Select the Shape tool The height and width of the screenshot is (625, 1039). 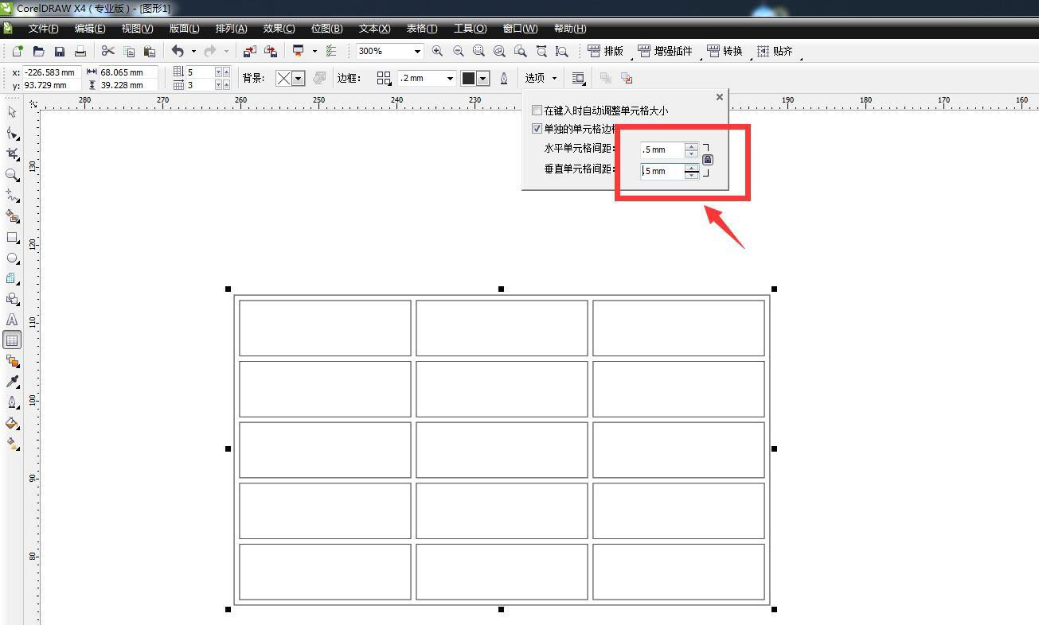[x=12, y=132]
